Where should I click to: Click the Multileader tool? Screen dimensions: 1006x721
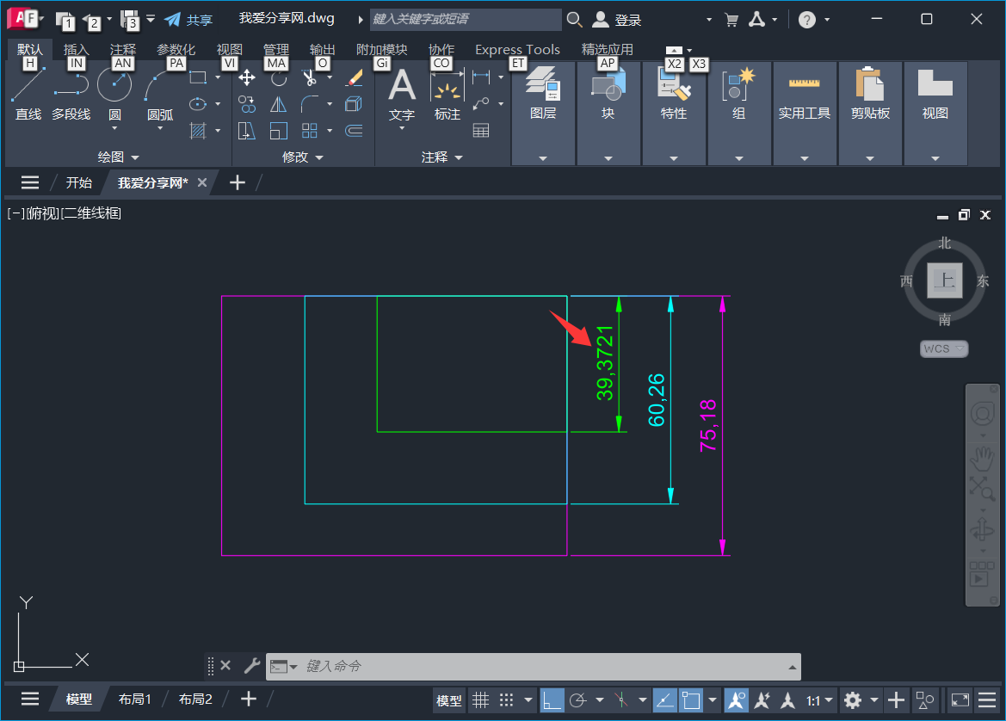[x=480, y=104]
